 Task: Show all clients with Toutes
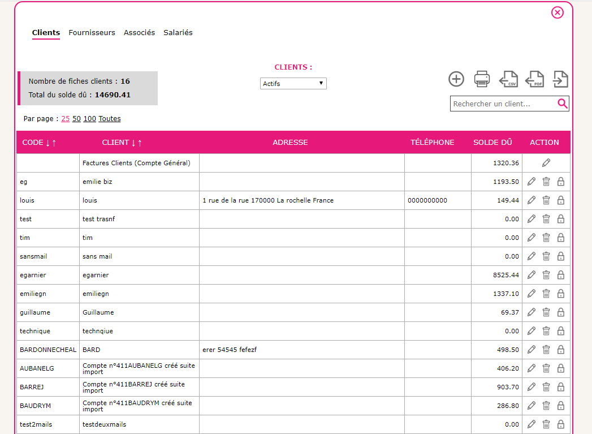[x=110, y=119]
